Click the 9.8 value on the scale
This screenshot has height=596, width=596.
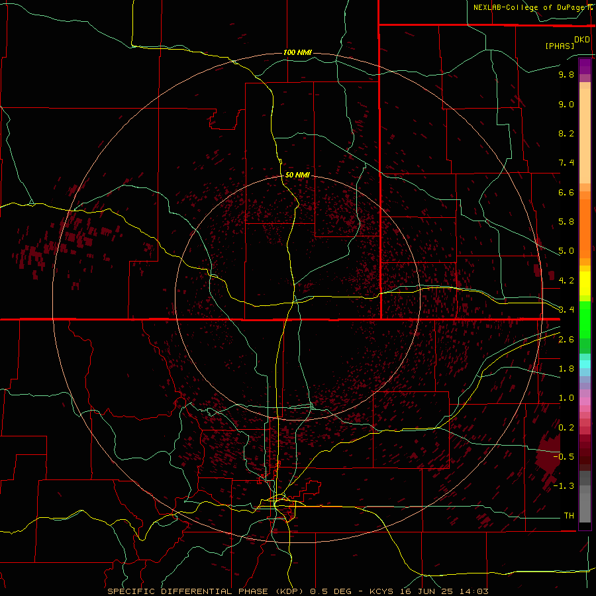pos(566,74)
